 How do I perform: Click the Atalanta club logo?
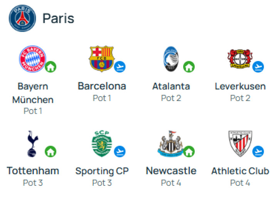(170, 59)
